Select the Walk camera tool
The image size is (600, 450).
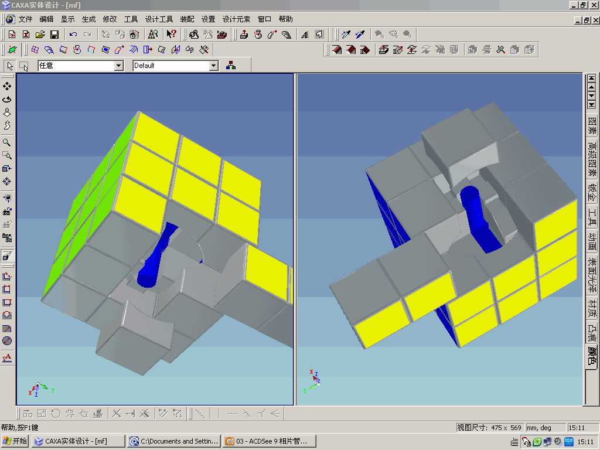click(x=7, y=125)
